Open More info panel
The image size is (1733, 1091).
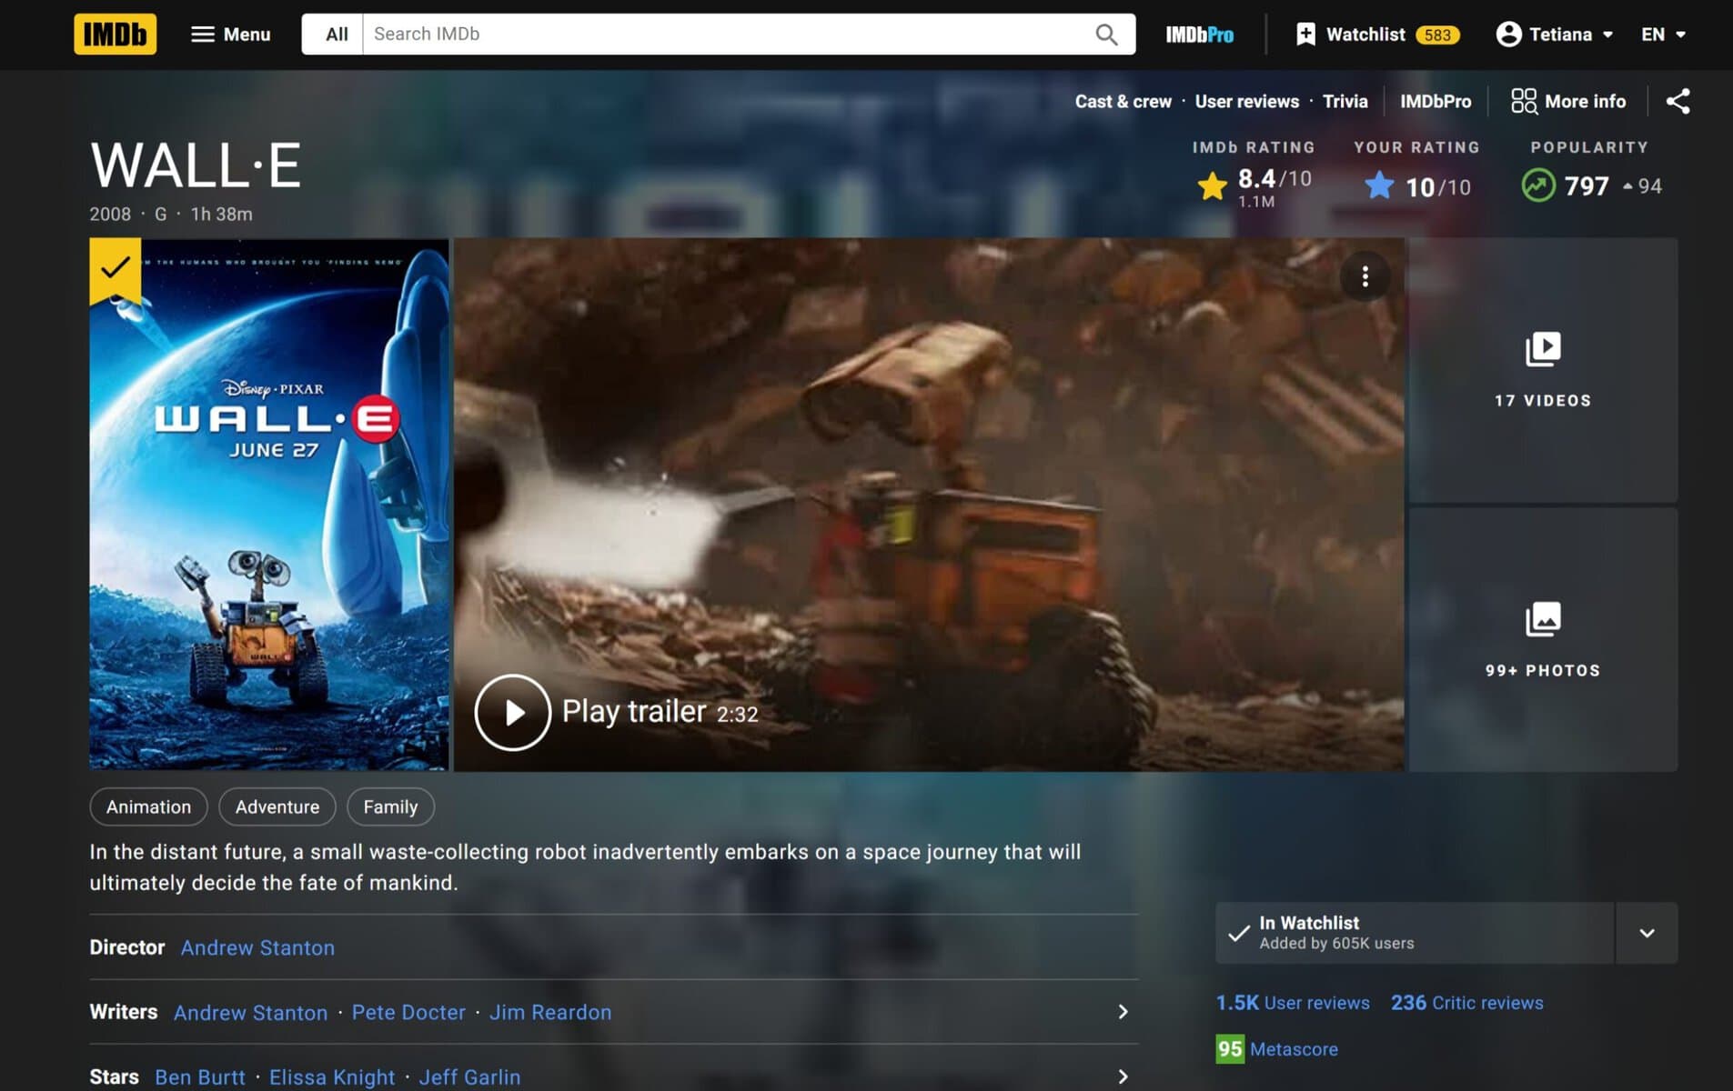[x=1568, y=101]
